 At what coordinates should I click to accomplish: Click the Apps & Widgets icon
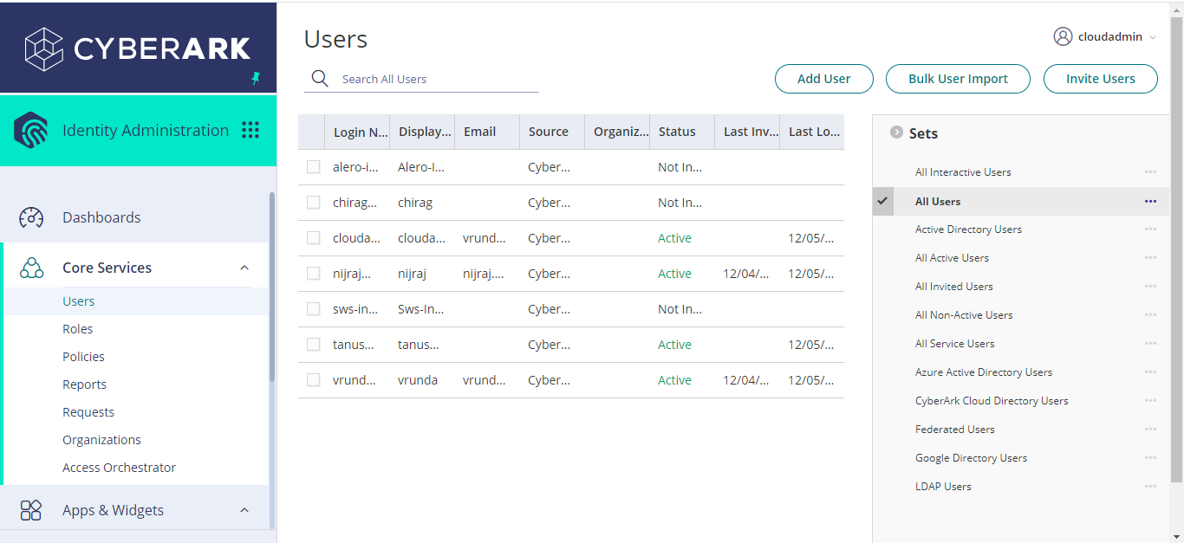(x=31, y=510)
